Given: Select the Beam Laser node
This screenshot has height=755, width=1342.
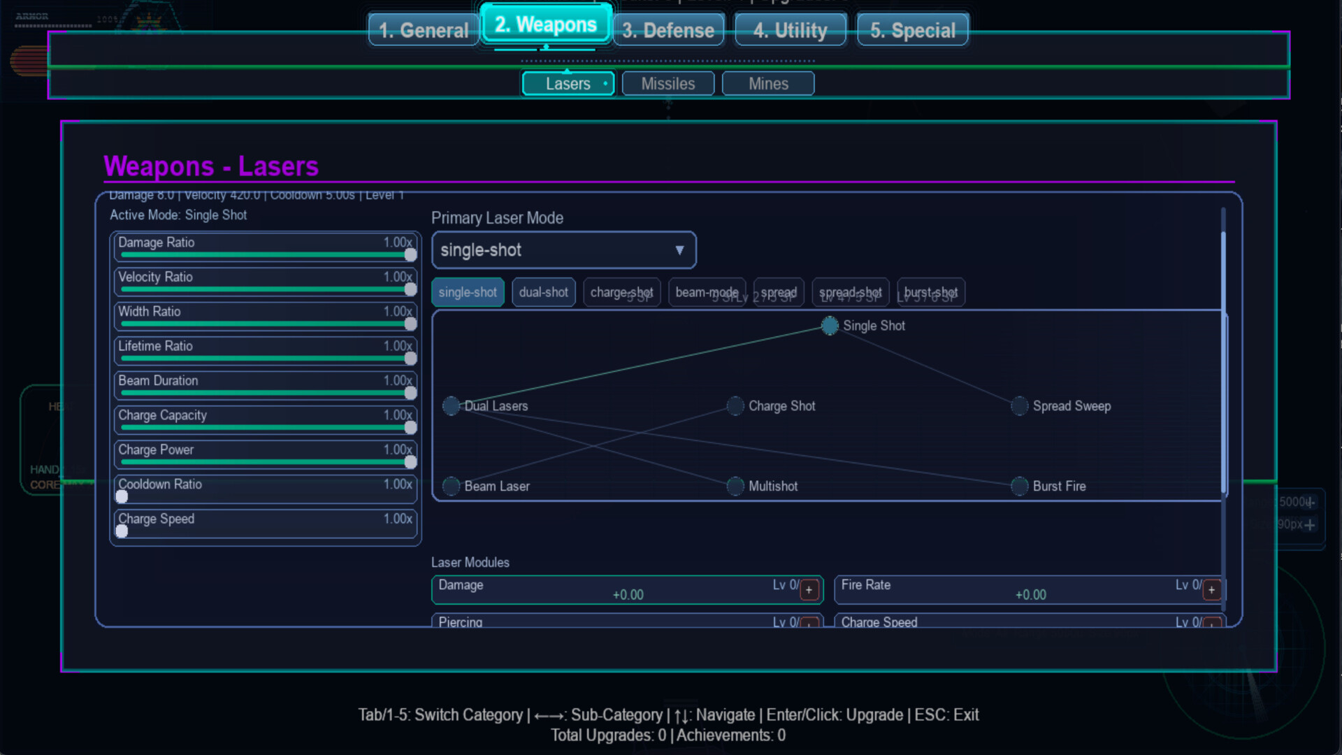Looking at the screenshot, I should (x=451, y=486).
